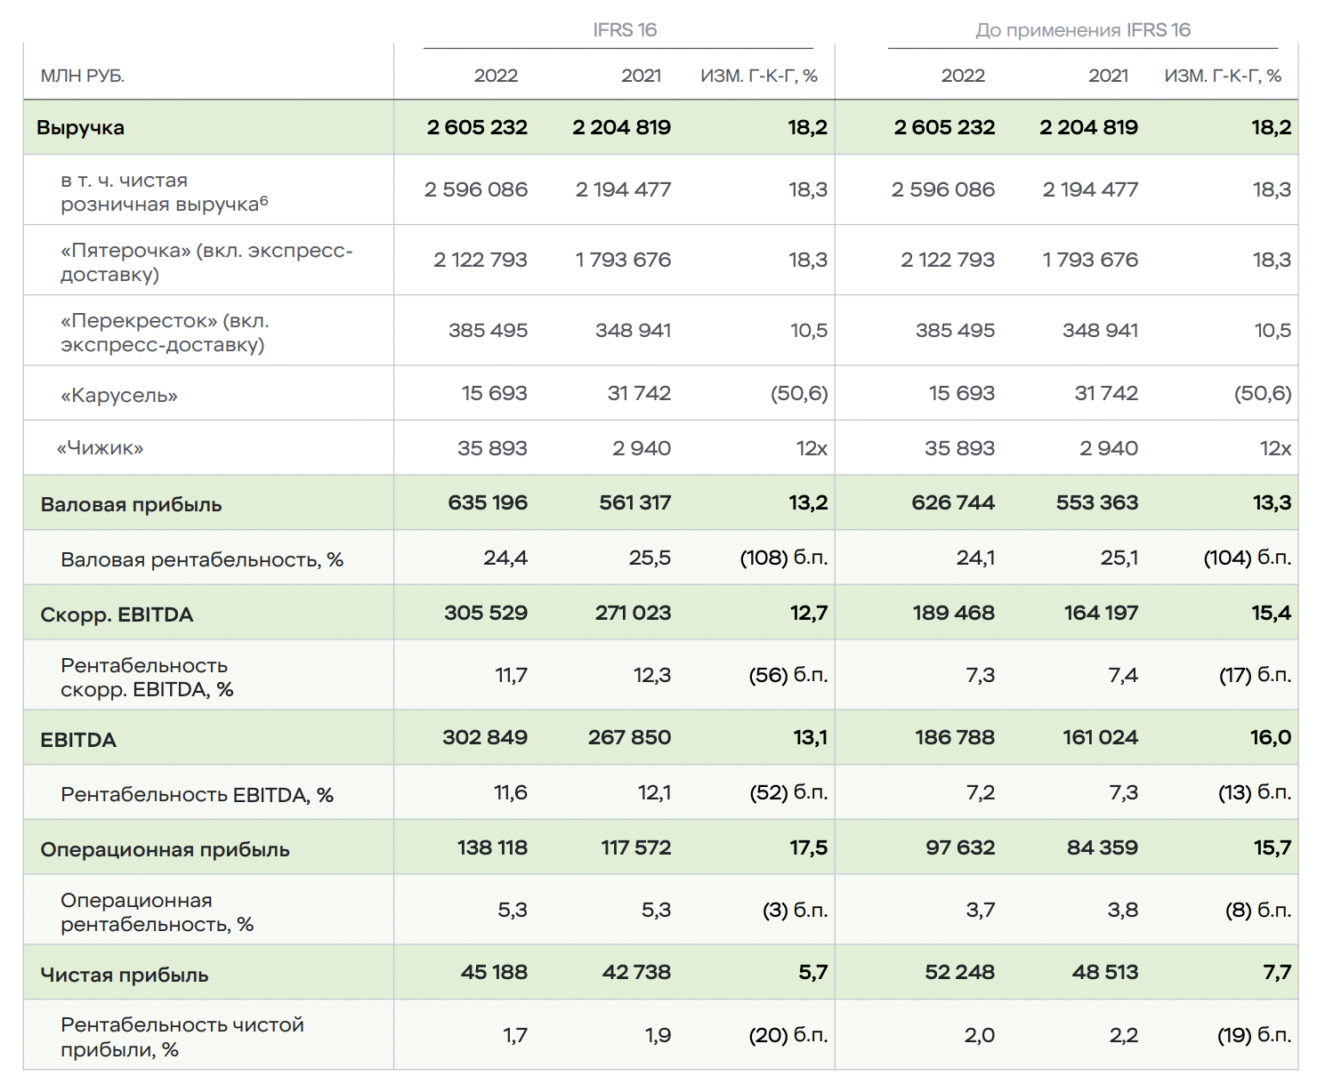Click gross profit growth '13,3'

pos(1272,502)
